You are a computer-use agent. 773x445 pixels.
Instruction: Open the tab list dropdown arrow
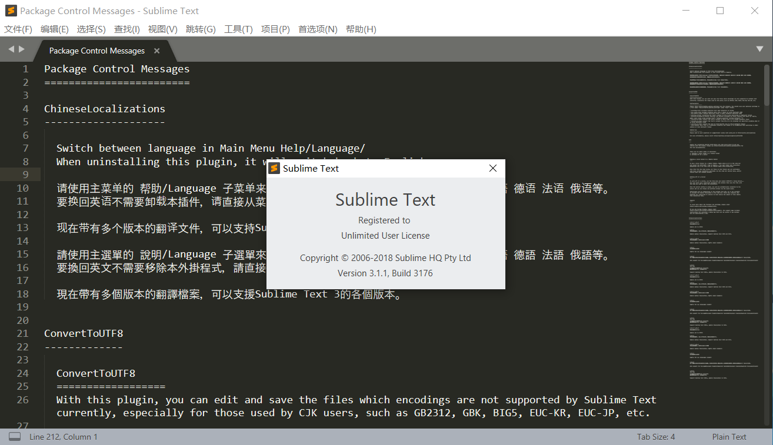click(759, 49)
